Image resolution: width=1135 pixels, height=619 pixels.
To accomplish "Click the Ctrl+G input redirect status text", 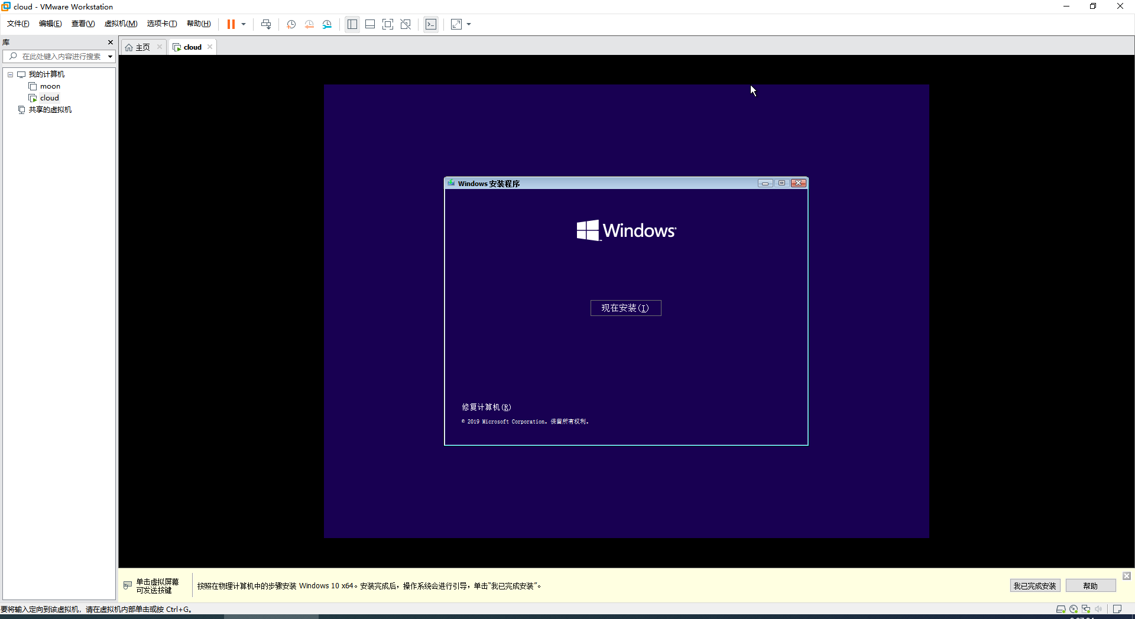I will [96, 610].
